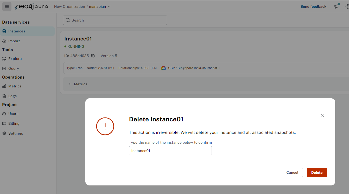The image size is (349, 194).
Task: Click the Relationships: 4,203 value
Action: pos(137,68)
